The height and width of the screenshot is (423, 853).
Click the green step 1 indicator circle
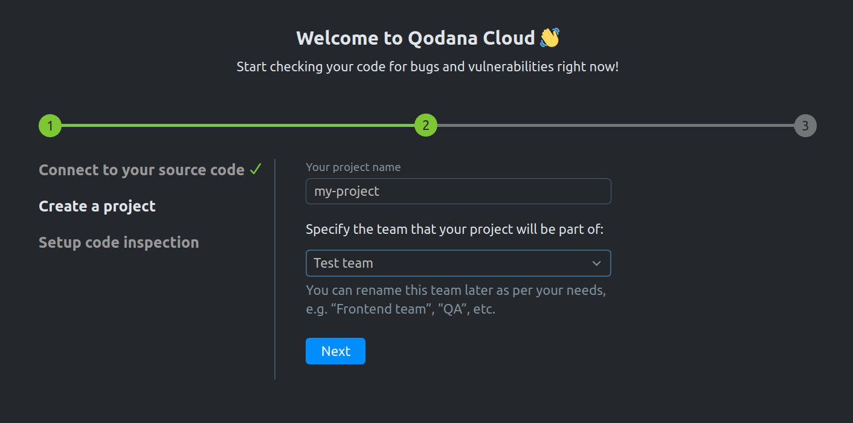point(50,125)
